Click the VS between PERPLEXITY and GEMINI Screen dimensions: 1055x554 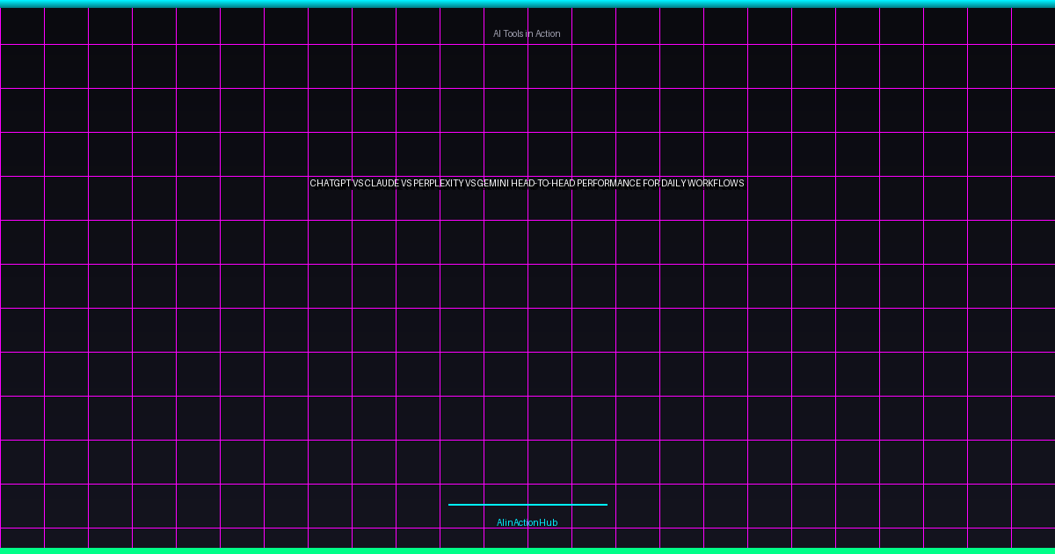(x=470, y=184)
